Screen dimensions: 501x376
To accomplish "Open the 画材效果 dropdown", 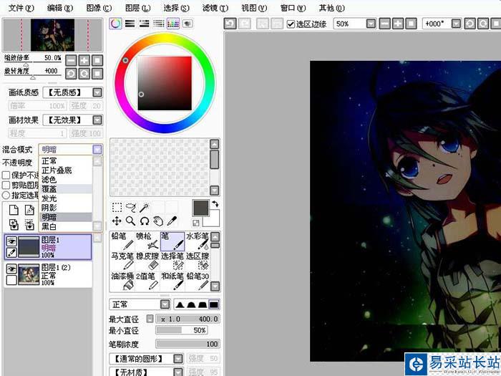I will (x=97, y=120).
